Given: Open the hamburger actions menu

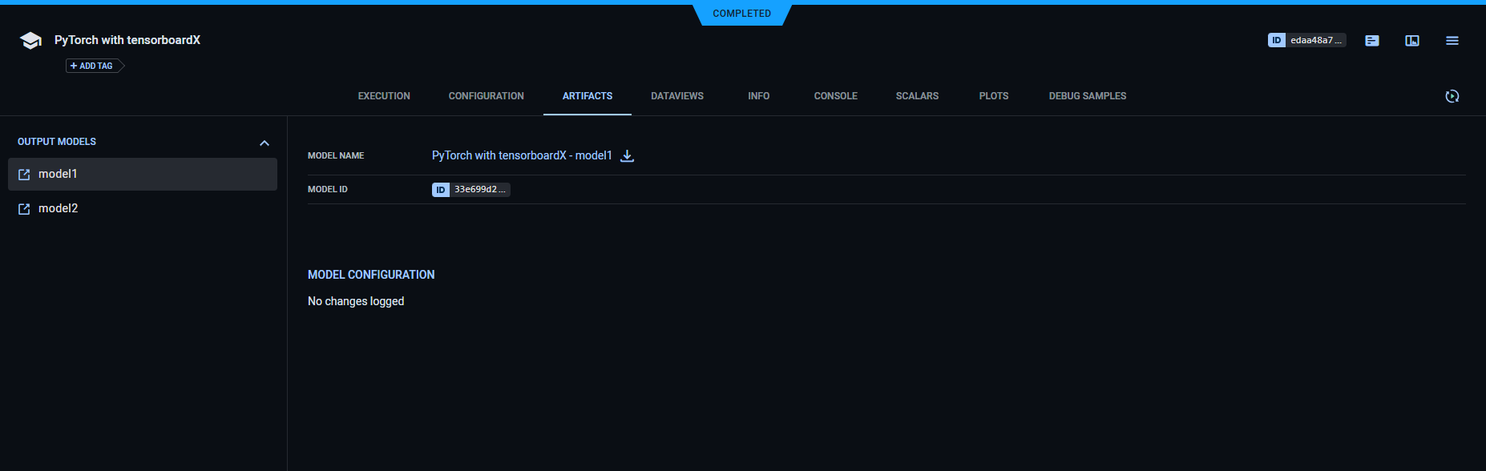Looking at the screenshot, I should coord(1452,41).
